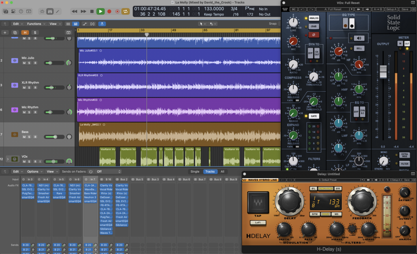Image resolution: width=417 pixels, height=254 pixels.
Task: Switch the meter to IN
Action: (400, 43)
